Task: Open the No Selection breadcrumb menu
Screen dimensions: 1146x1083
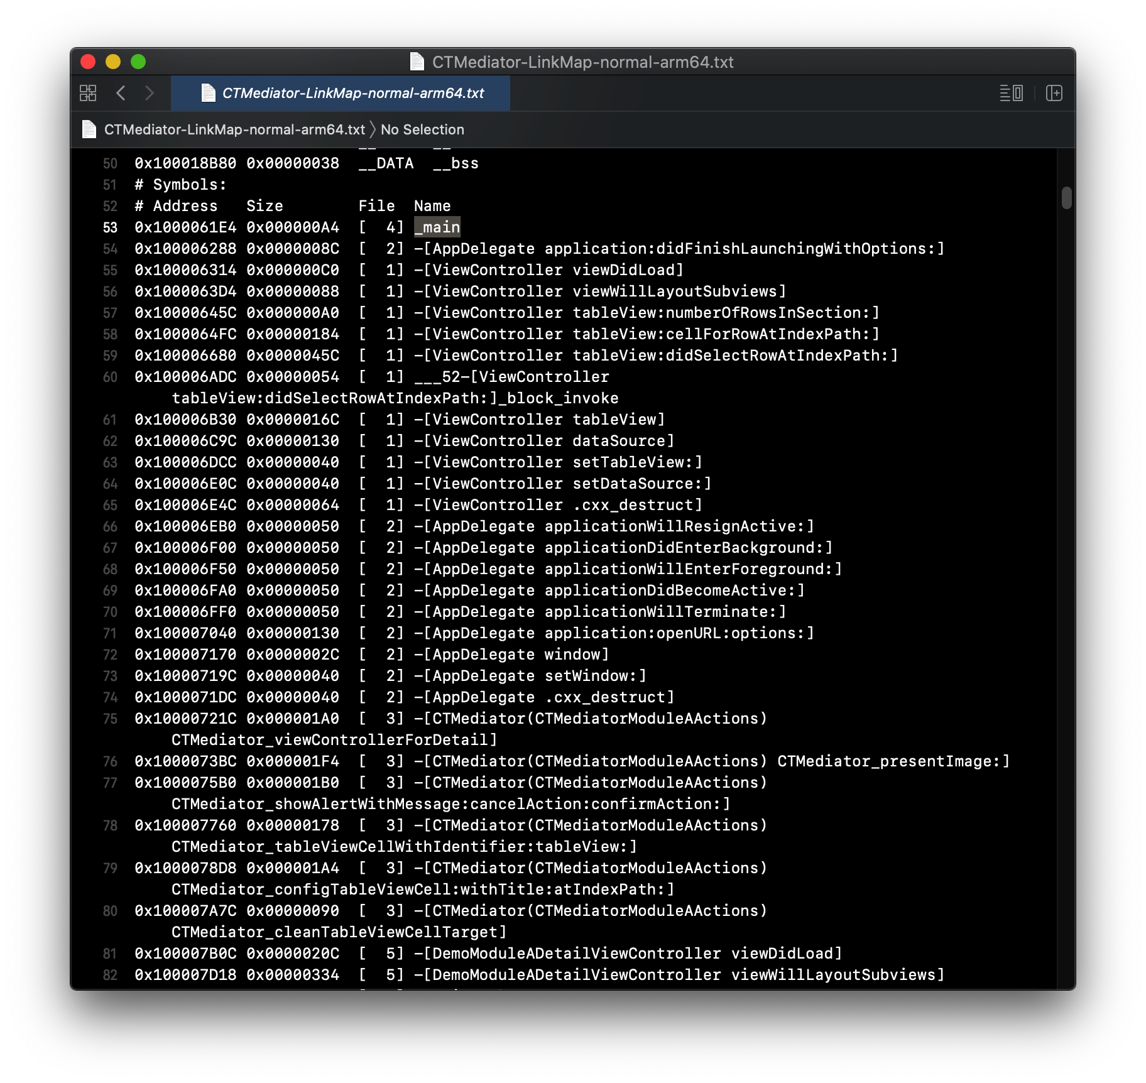Action: pyautogui.click(x=422, y=129)
